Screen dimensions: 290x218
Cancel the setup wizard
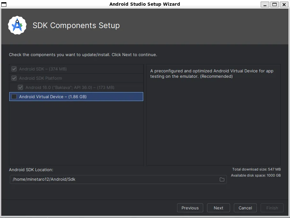245,208
